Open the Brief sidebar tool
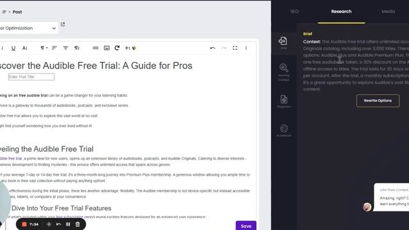This screenshot has height=230, width=409. 284,43
